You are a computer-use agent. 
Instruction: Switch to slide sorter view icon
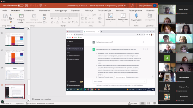[x=149, y=103]
